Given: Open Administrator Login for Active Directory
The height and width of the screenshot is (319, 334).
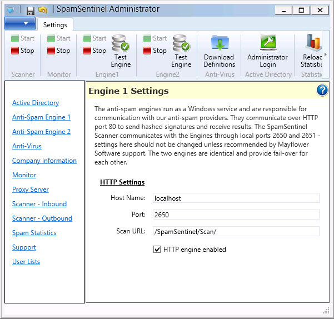Looking at the screenshot, I should pos(268,51).
